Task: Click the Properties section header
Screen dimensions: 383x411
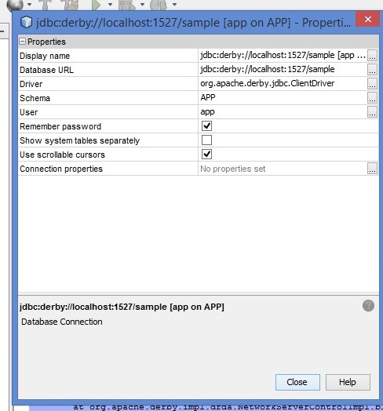Action: pyautogui.click(x=199, y=42)
